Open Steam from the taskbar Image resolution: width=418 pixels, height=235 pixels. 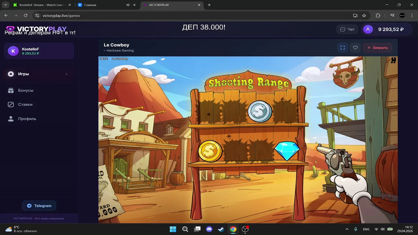point(221,229)
